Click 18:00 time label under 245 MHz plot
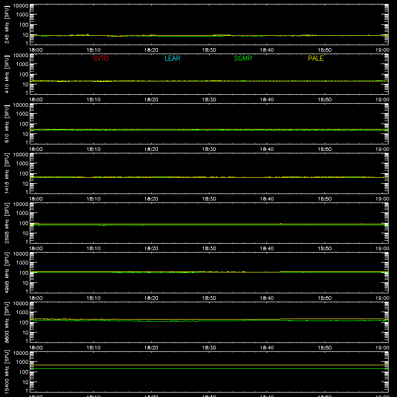 (36, 50)
